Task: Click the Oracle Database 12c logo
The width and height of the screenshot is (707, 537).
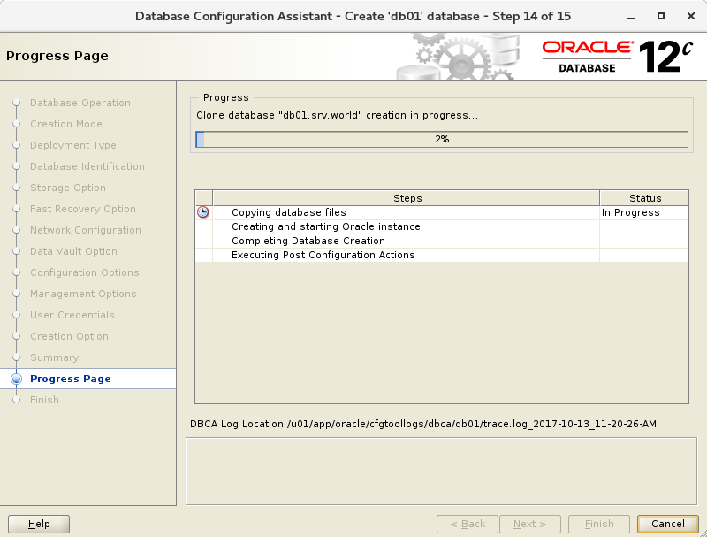Action: 617,57
